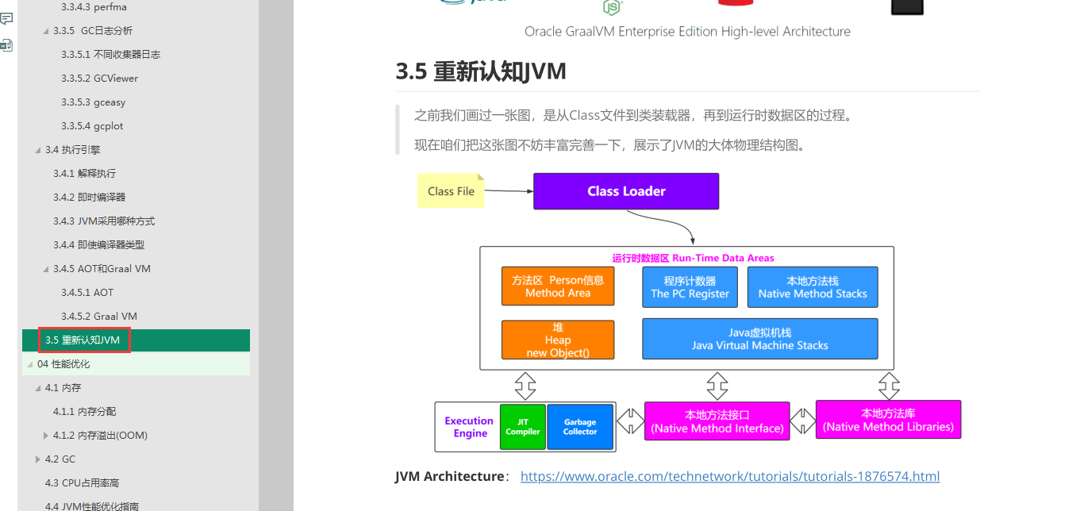Click the comment speech bubble icon
Screen dimensions: 1080x511
coord(9,17)
